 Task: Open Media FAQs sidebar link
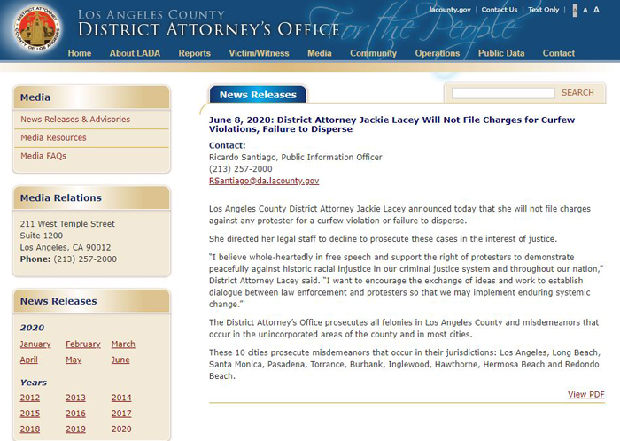point(43,156)
